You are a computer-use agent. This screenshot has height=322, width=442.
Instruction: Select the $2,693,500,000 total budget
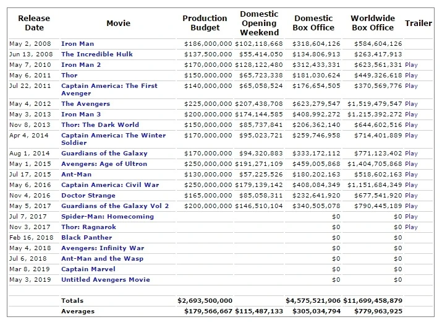click(x=205, y=301)
